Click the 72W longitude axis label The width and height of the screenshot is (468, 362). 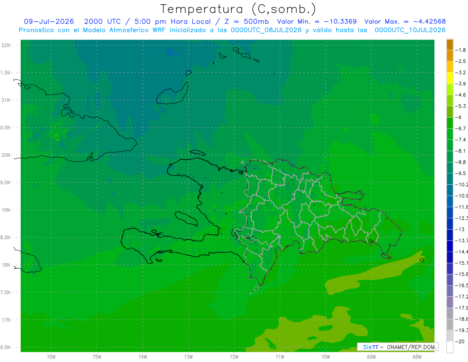click(234, 357)
